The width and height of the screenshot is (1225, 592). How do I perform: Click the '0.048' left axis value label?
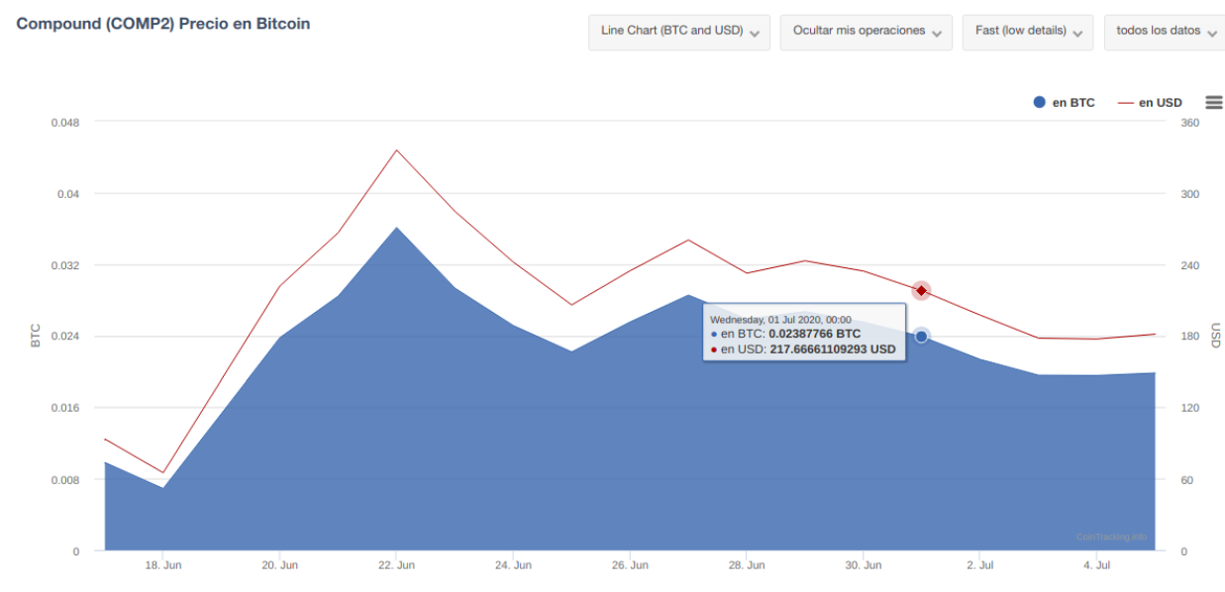[x=64, y=123]
